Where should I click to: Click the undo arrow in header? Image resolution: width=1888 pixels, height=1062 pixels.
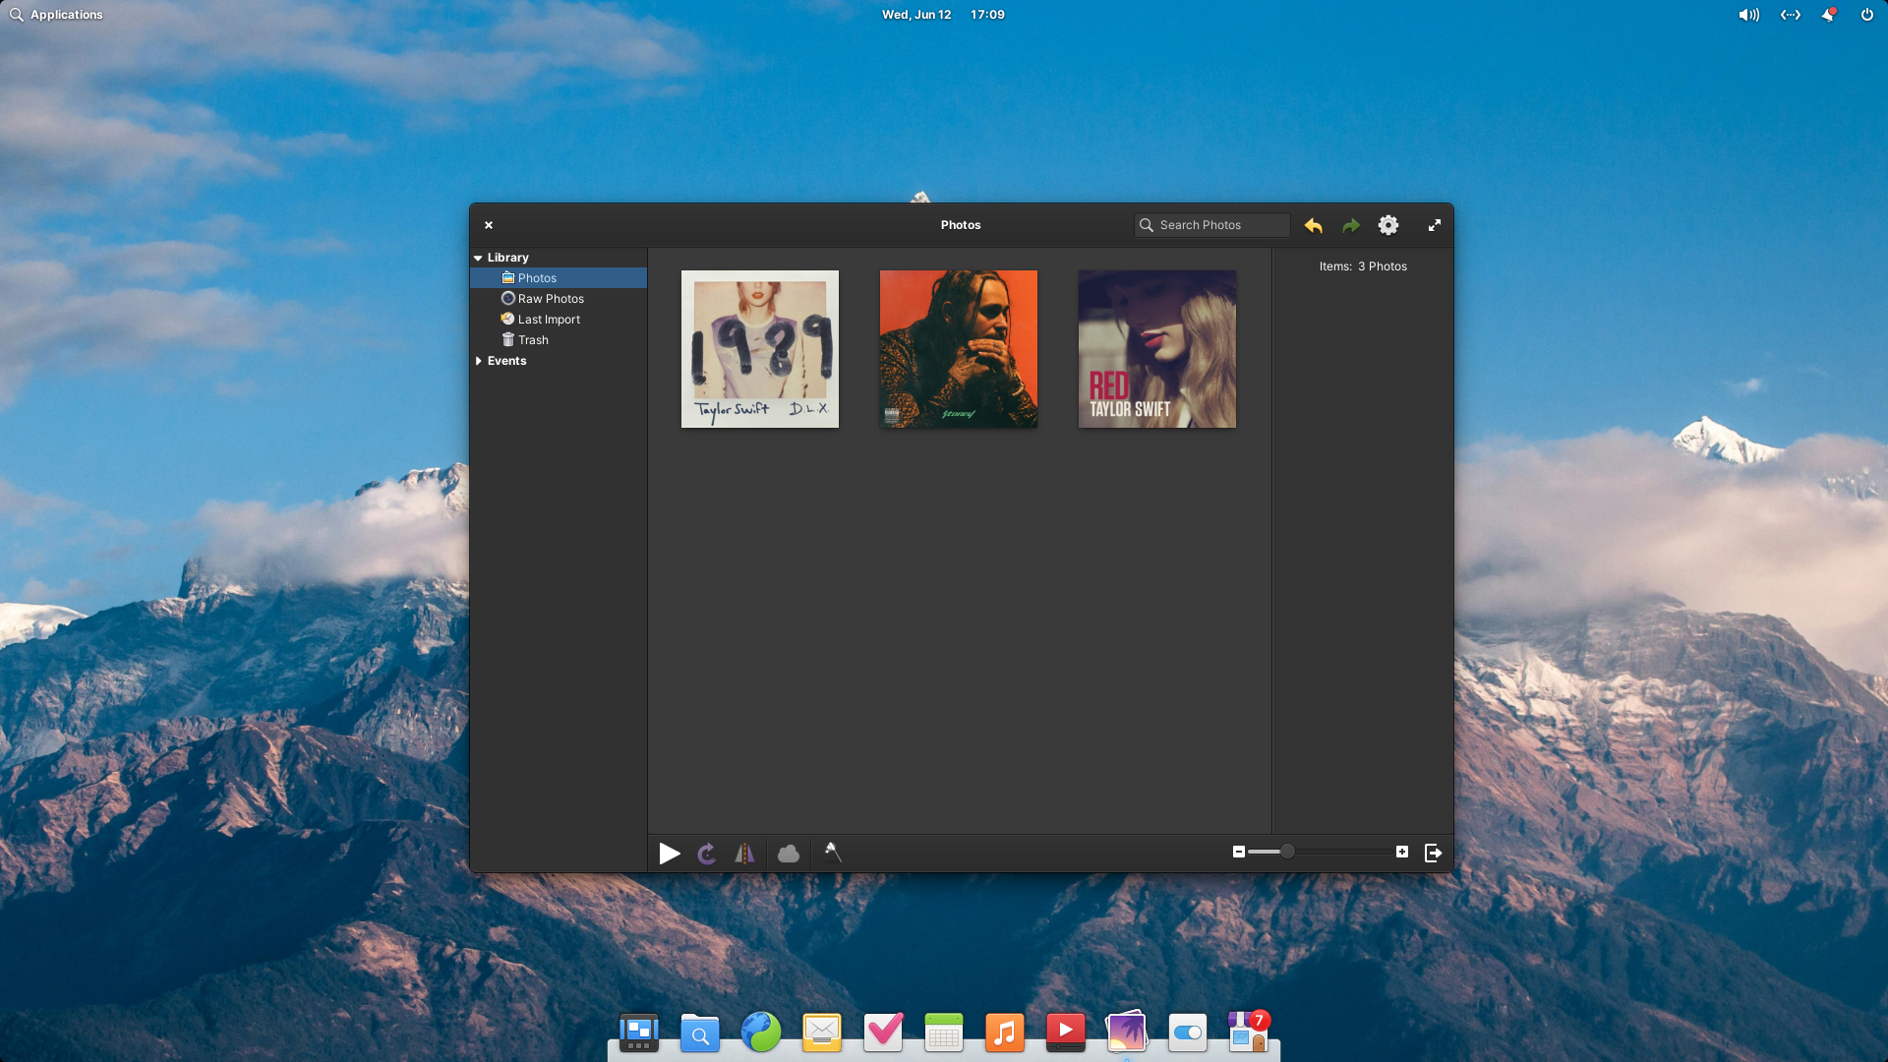pos(1314,225)
